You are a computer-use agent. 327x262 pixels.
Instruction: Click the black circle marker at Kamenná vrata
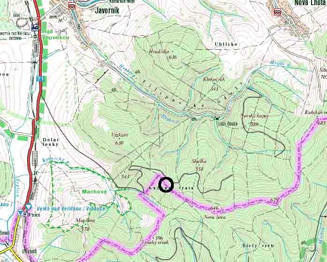(166, 185)
